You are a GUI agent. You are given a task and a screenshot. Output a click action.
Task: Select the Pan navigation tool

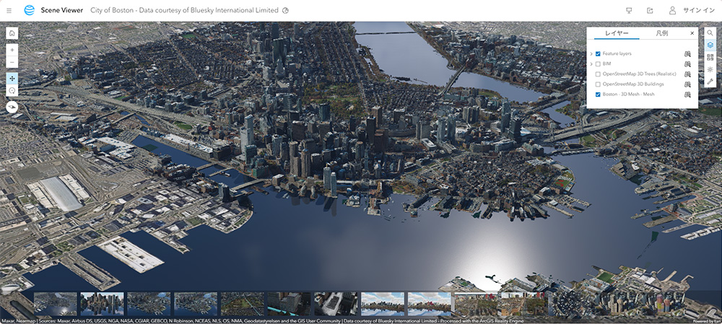(12, 77)
